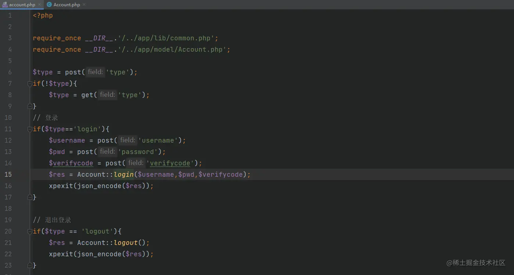Click the '/../app/model/Account.php' string

(x=172, y=49)
